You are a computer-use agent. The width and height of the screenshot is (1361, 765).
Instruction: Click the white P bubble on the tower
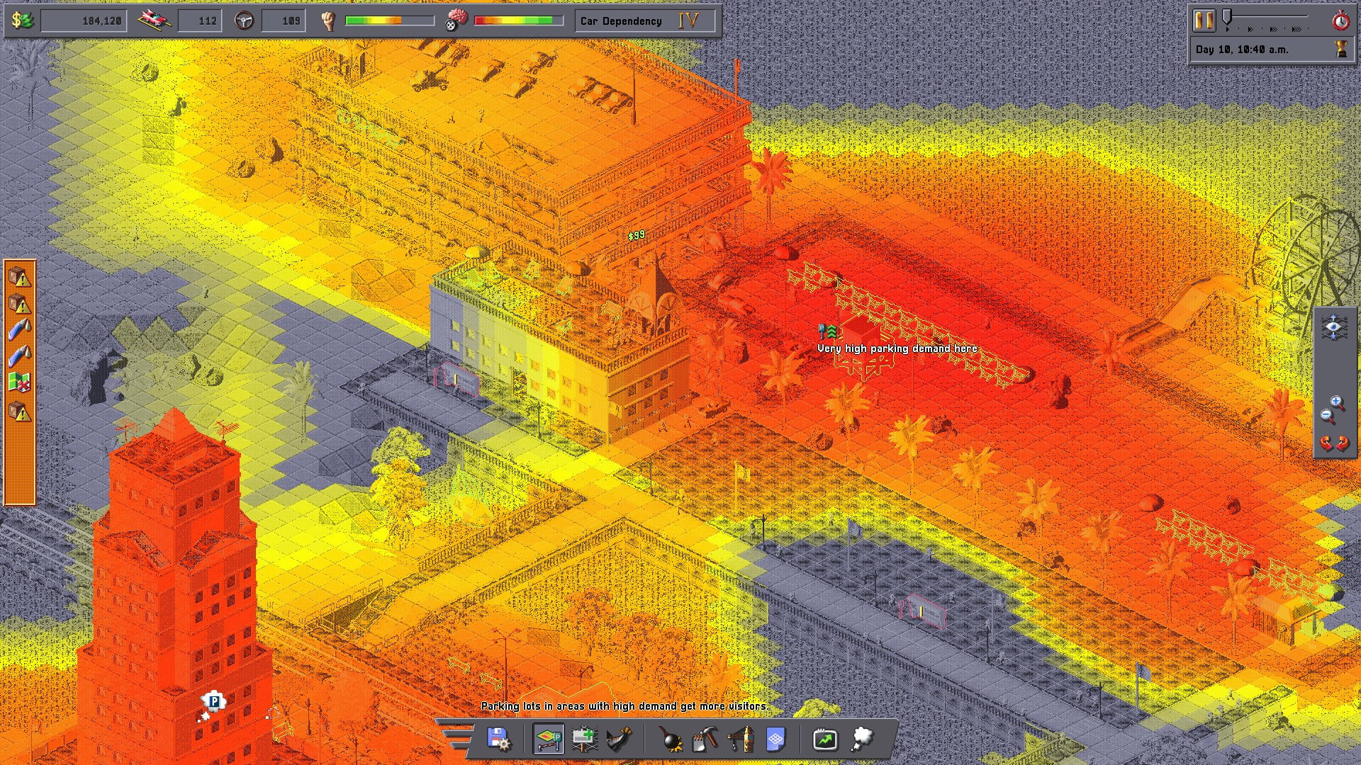coord(213,701)
